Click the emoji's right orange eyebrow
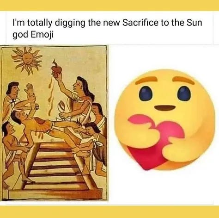This screenshot has width=219, height=218. 183,80
